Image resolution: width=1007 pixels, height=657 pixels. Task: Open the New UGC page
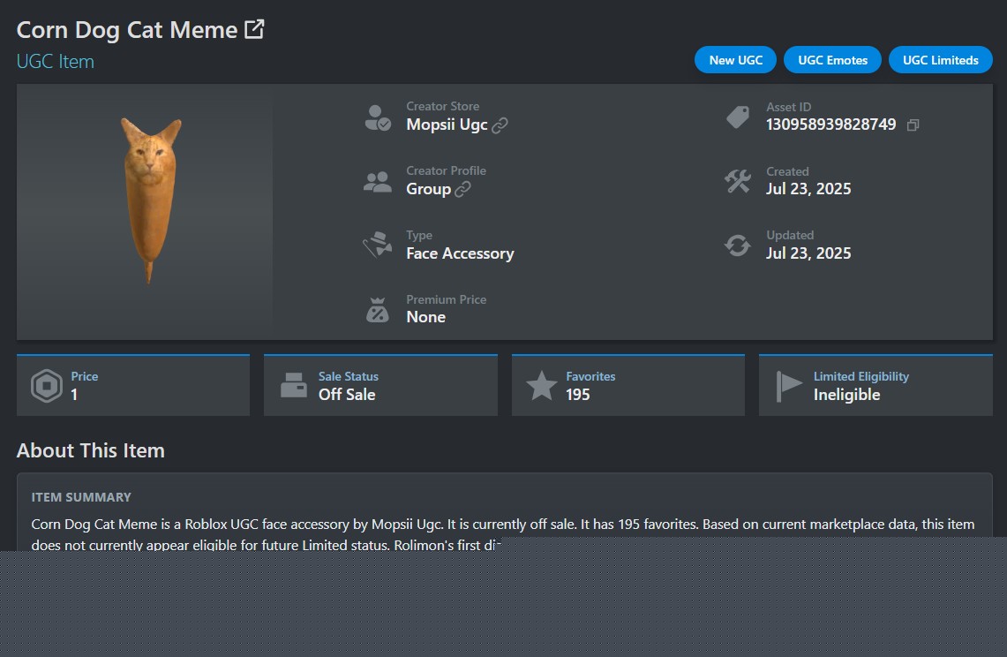point(735,60)
